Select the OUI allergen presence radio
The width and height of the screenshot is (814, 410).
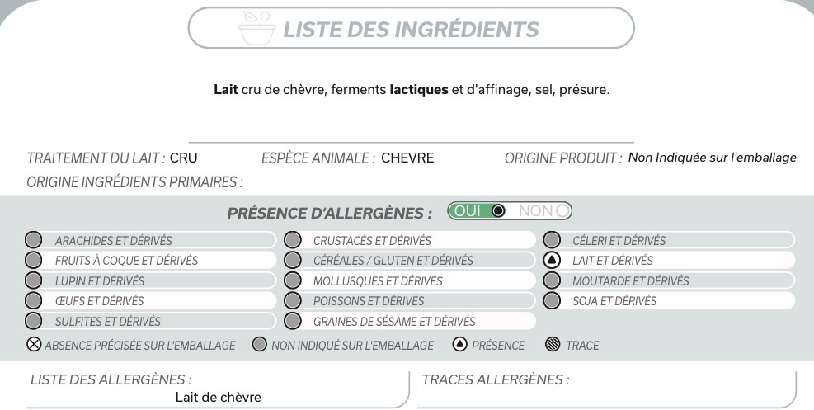[x=496, y=211]
